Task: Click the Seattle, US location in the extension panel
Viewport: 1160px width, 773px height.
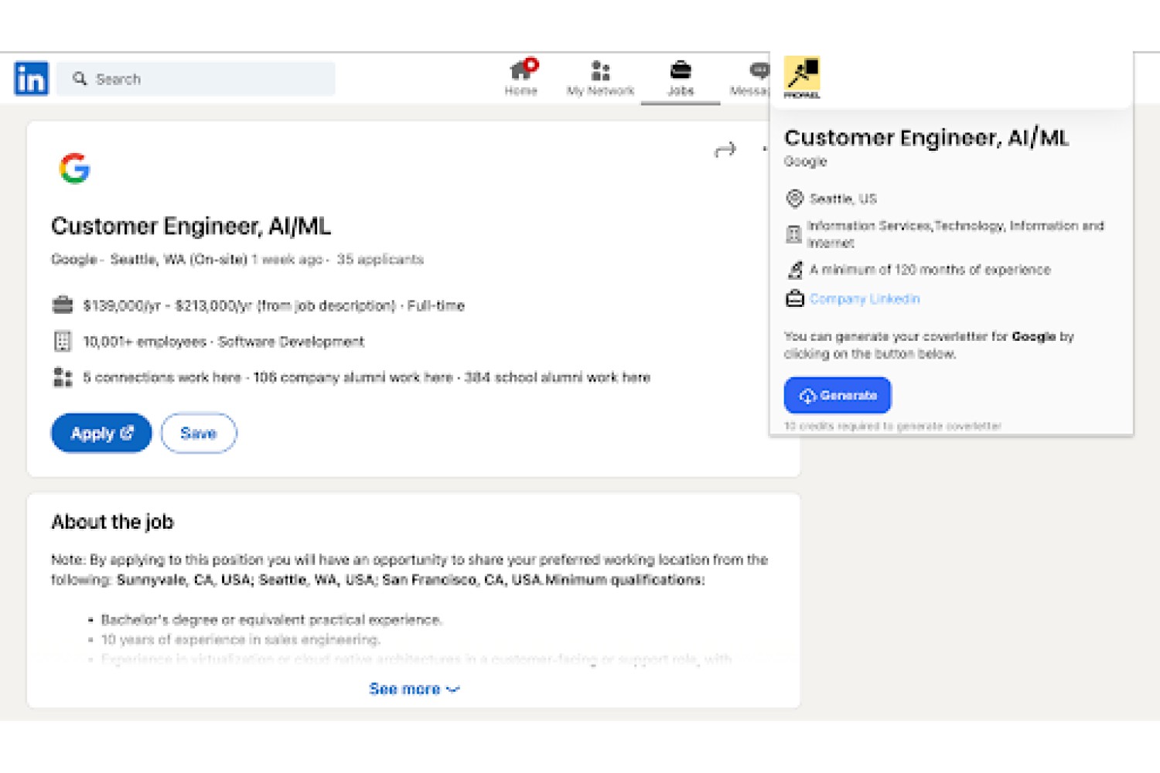Action: click(843, 199)
